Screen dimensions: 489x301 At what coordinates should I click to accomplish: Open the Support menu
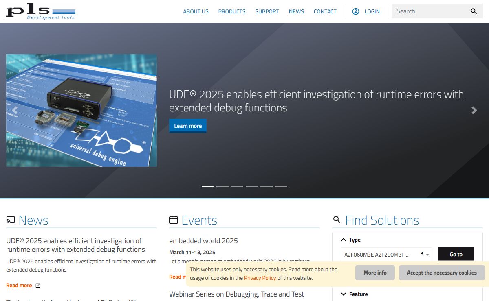coord(267,11)
